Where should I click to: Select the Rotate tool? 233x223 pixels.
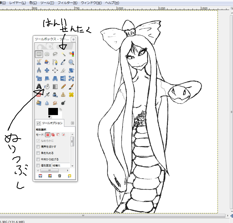[71, 70]
